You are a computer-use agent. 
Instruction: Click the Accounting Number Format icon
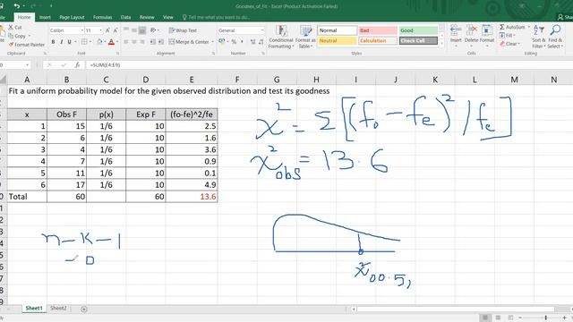coord(221,42)
